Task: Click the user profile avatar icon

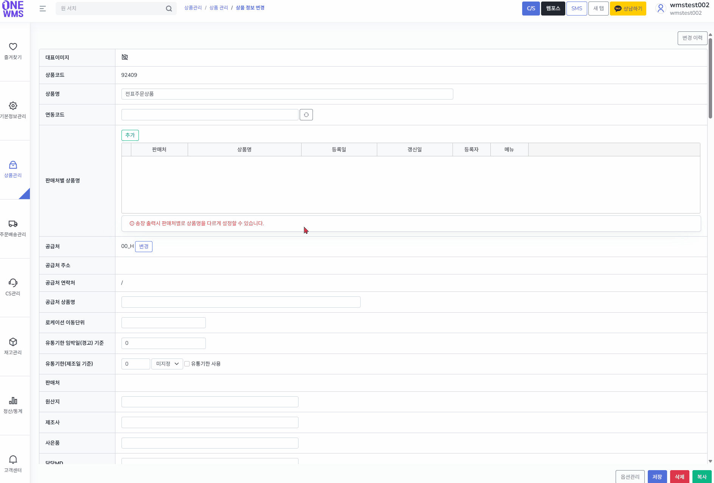Action: [661, 9]
